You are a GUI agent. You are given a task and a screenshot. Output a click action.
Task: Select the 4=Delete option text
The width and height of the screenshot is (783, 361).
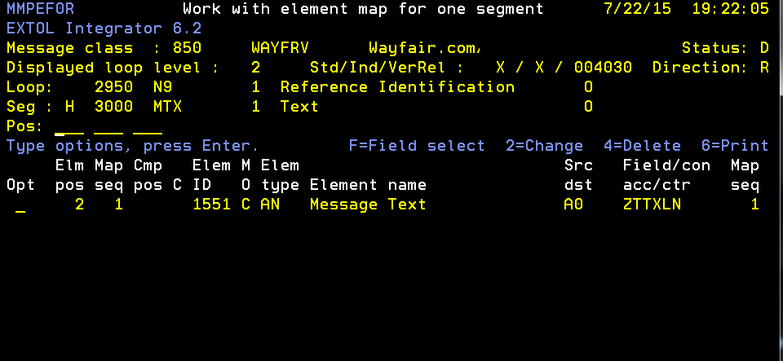click(x=642, y=146)
